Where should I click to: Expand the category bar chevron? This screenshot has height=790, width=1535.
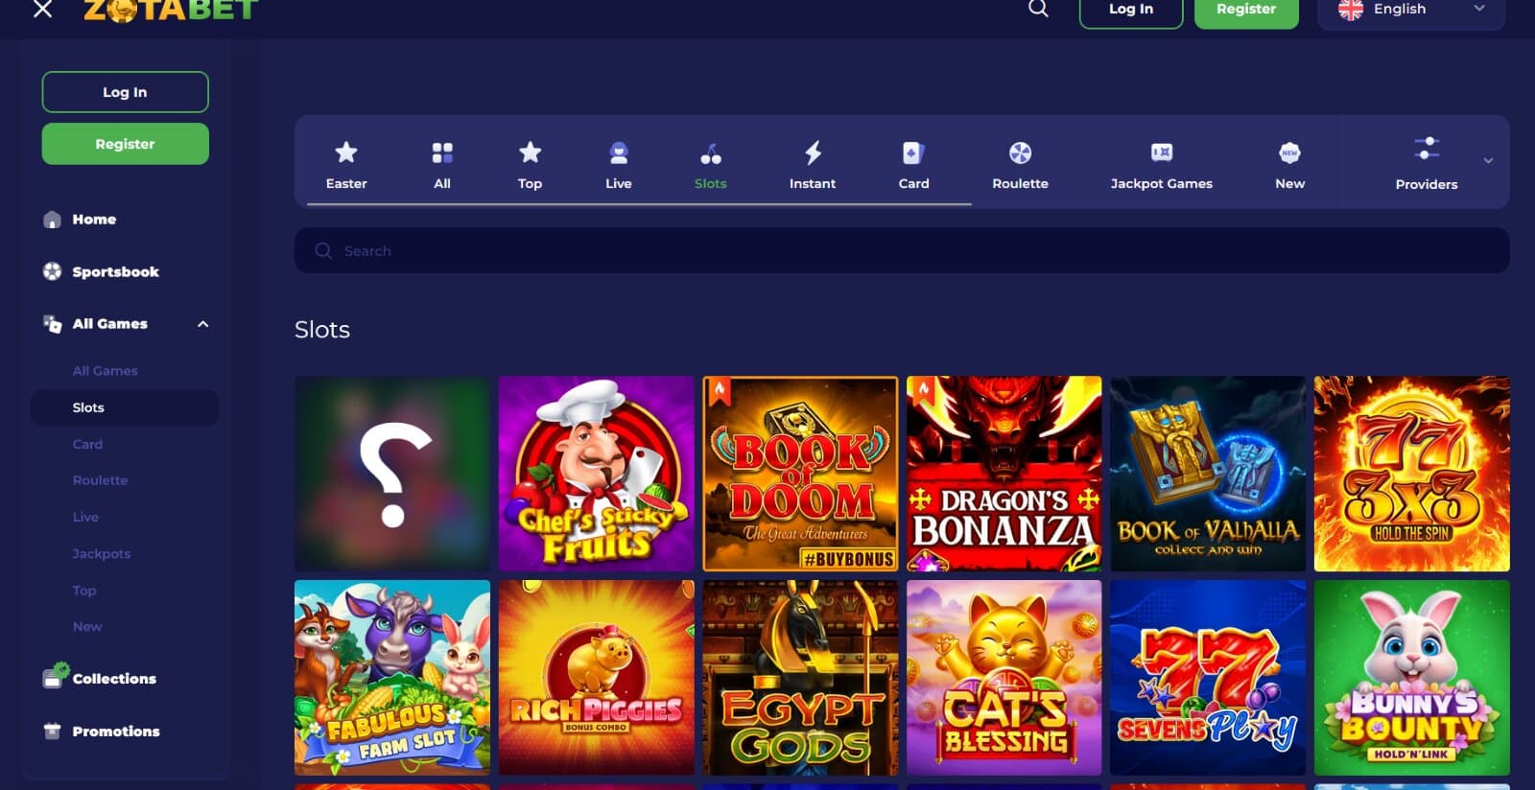1488,161
